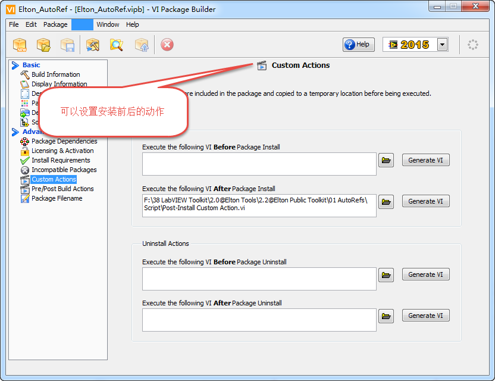Click the red cancel X toolbar icon
This screenshot has width=495, height=381.
167,45
